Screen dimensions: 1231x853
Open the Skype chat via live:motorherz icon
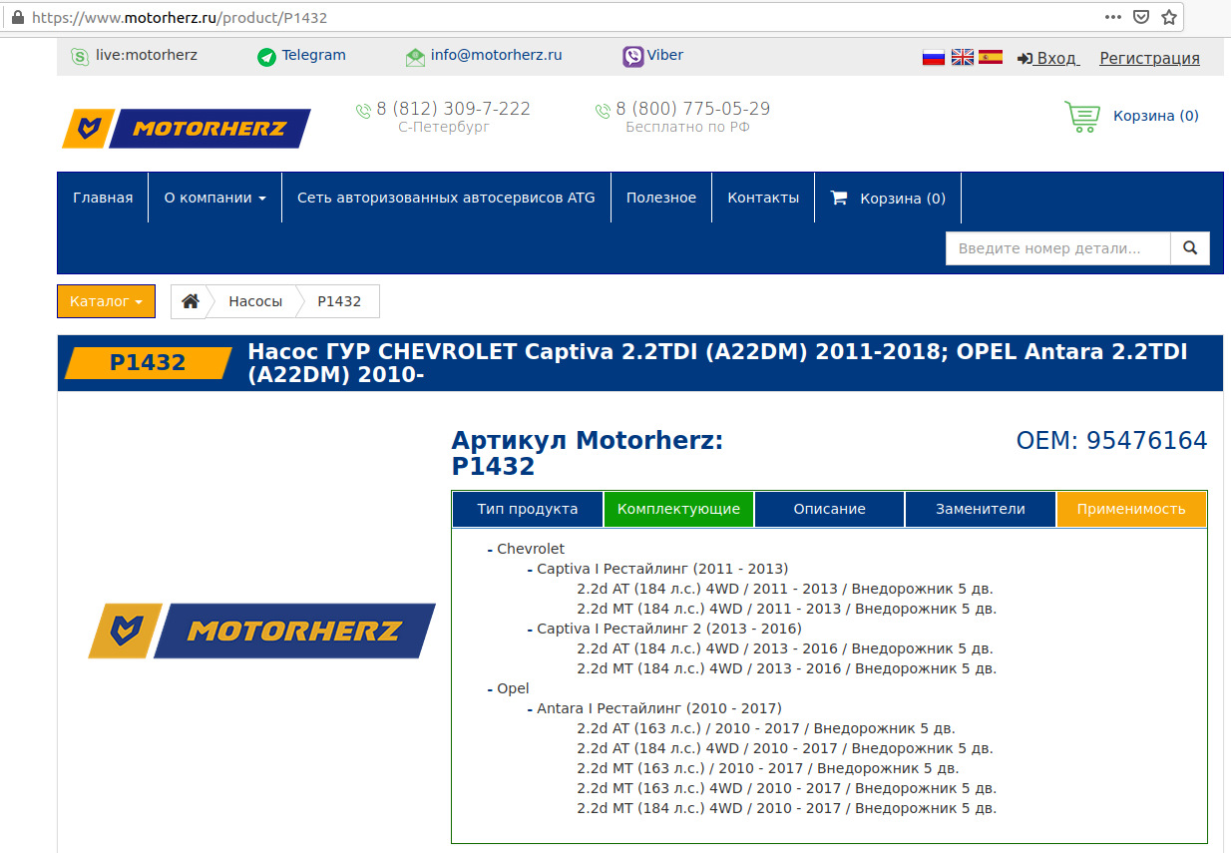pyautogui.click(x=78, y=56)
